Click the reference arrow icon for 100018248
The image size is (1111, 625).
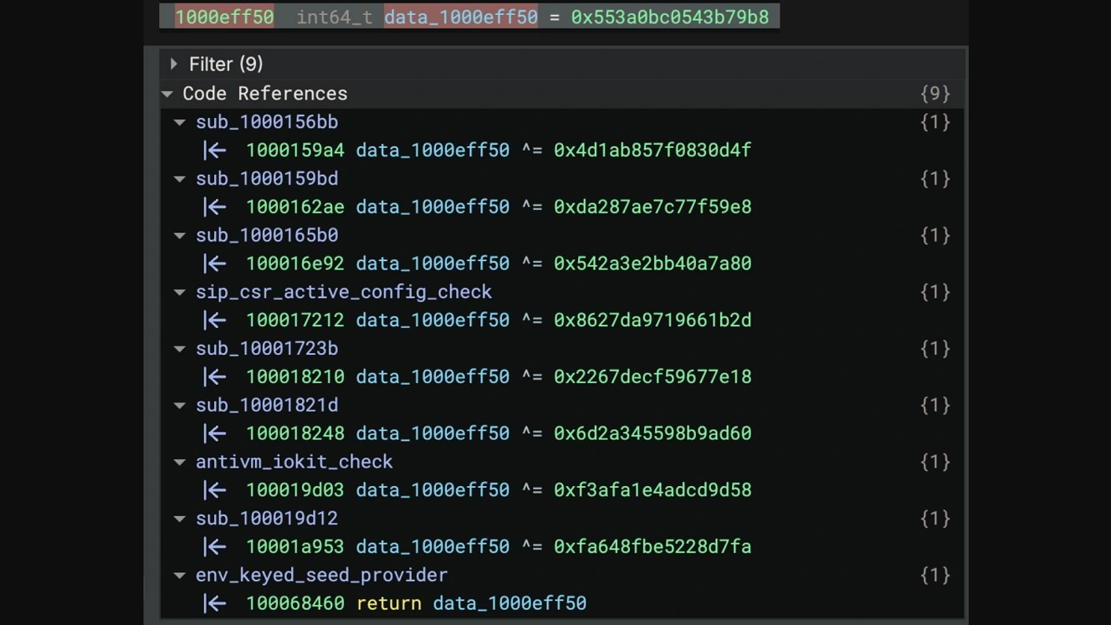(215, 433)
